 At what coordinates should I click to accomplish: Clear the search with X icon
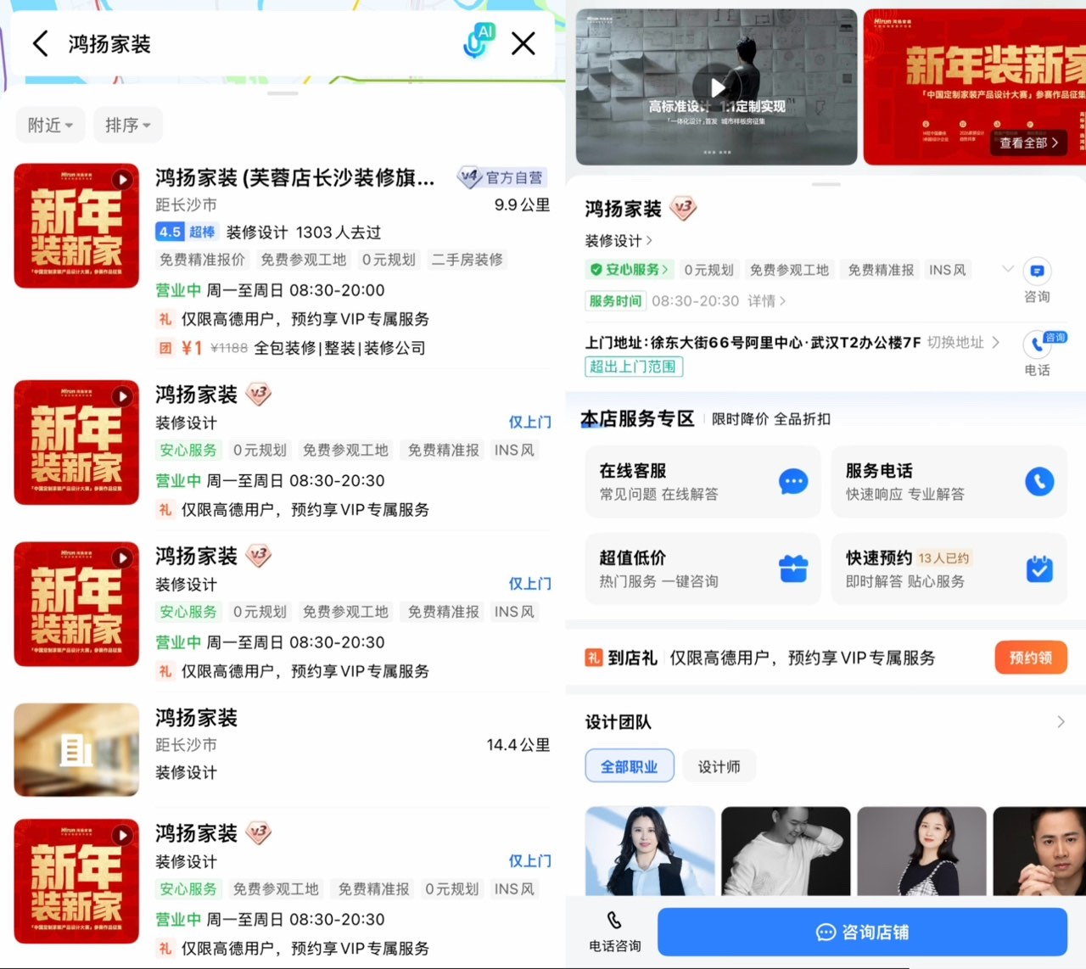click(x=523, y=43)
